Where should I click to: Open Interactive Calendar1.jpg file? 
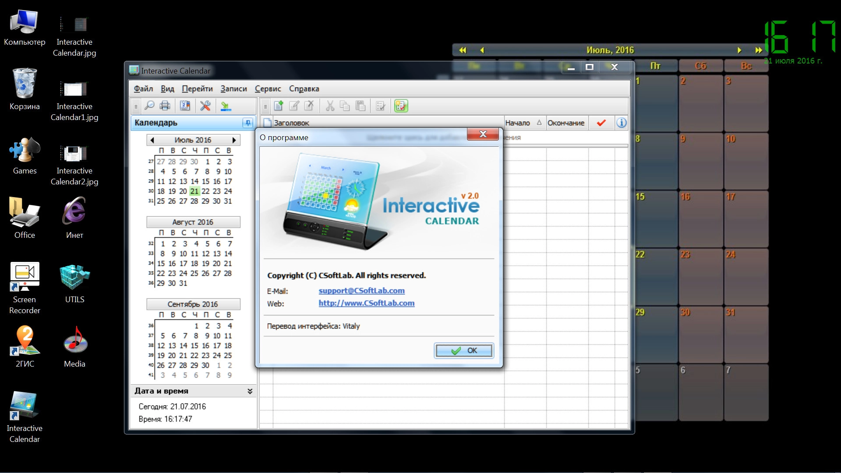(x=74, y=100)
